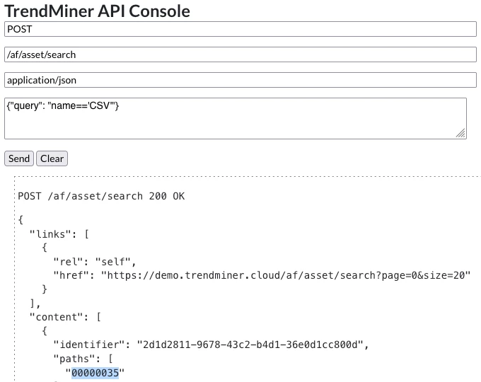Click the highlighted 00000035 path value

pyautogui.click(x=95, y=373)
